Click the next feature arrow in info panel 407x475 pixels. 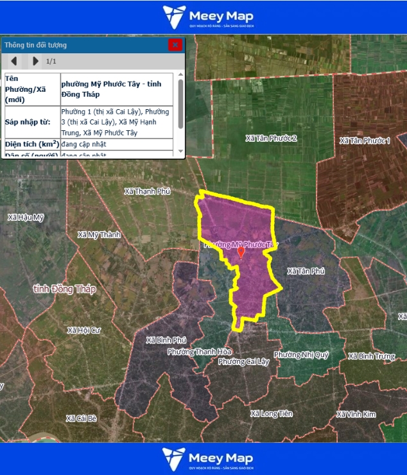click(35, 62)
